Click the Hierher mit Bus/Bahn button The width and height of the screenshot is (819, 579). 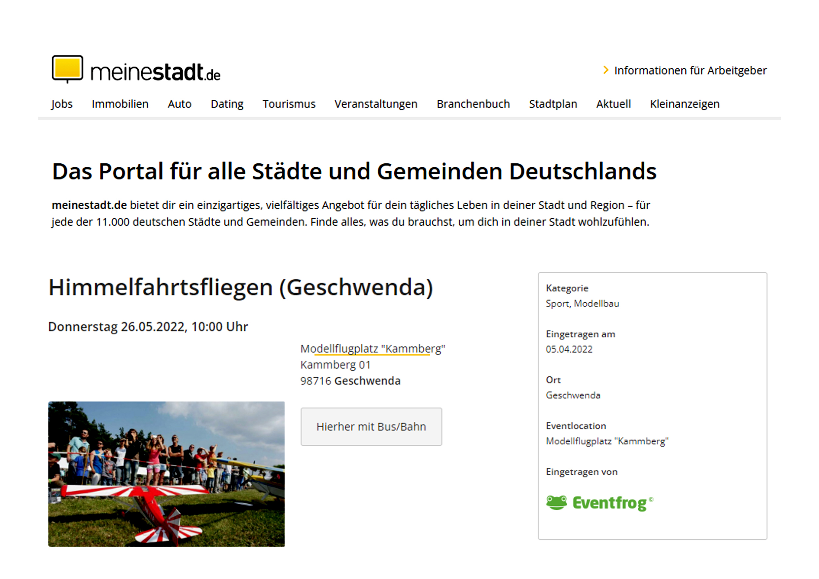click(371, 426)
